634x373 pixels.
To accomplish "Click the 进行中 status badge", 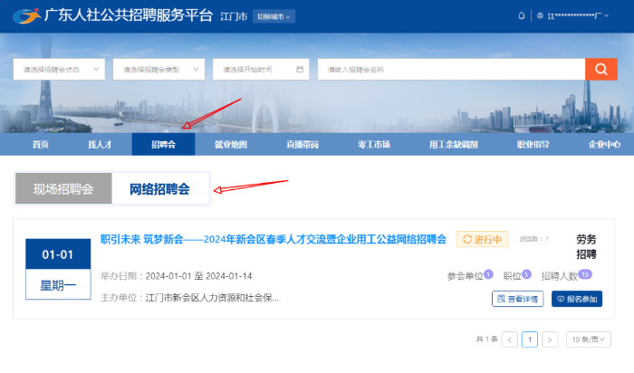I will point(482,239).
